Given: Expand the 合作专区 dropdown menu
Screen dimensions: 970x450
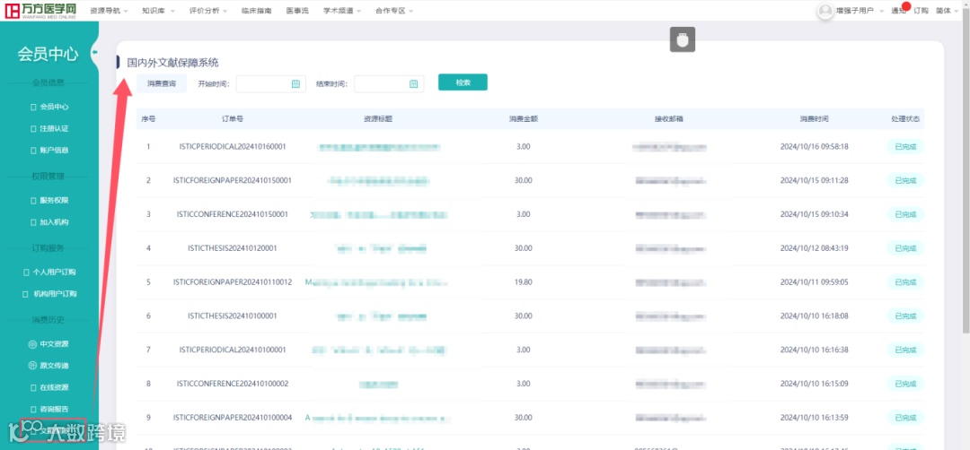Looking at the screenshot, I should pyautogui.click(x=394, y=11).
